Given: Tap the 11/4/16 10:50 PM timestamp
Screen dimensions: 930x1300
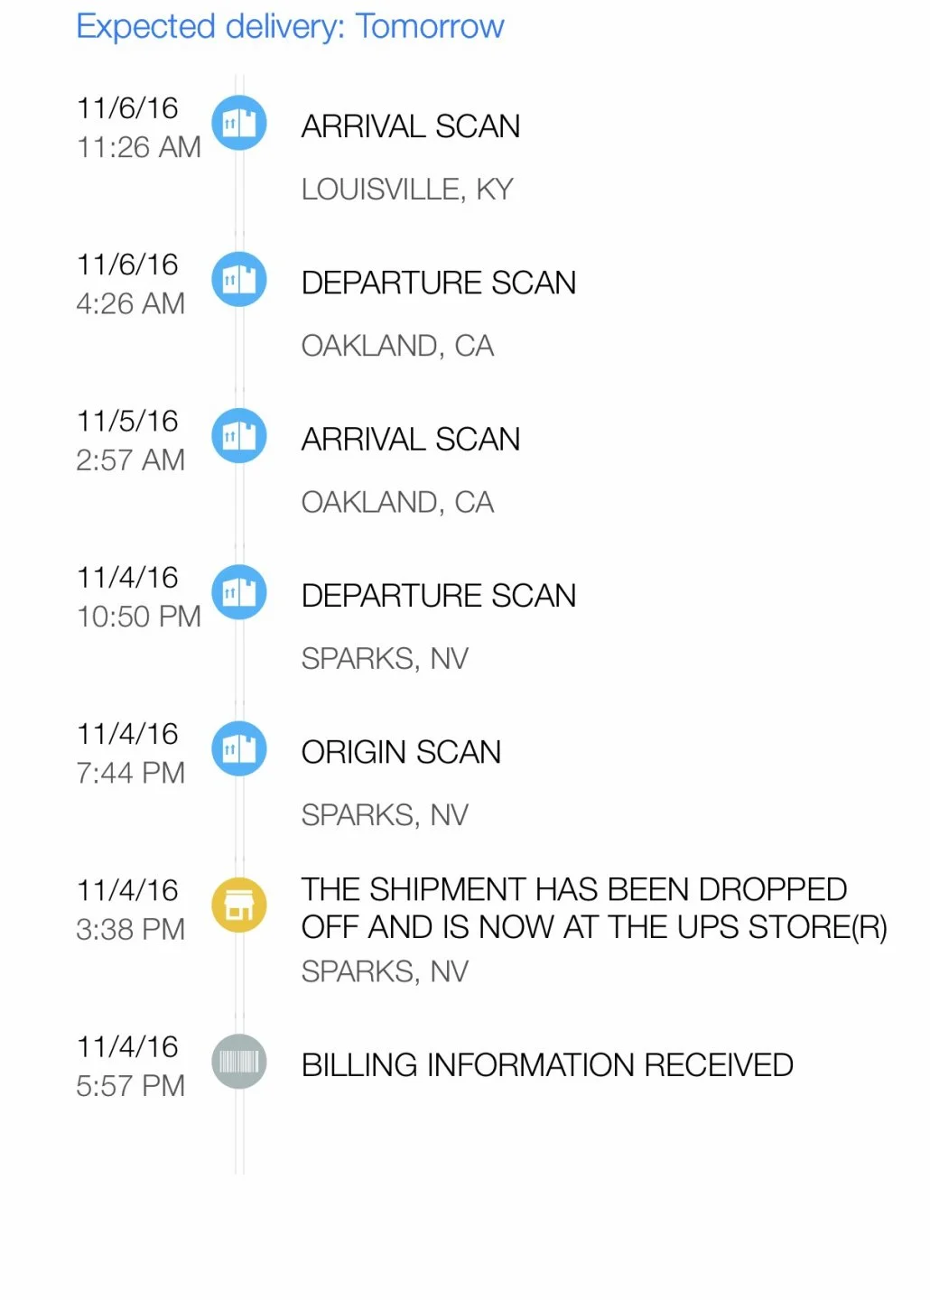Looking at the screenshot, I should point(138,597).
